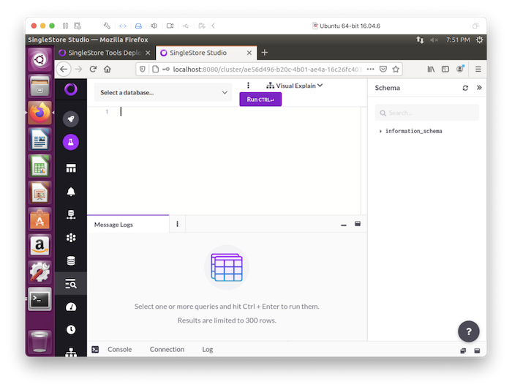Click the maximize bottom panel icon
The image size is (512, 390).
[x=477, y=350]
